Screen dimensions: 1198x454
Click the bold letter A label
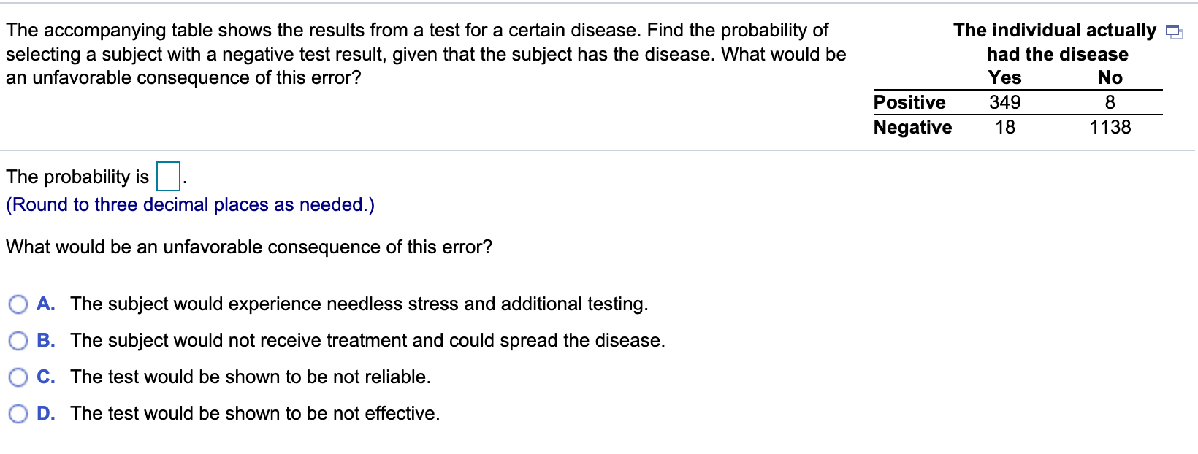pos(45,304)
